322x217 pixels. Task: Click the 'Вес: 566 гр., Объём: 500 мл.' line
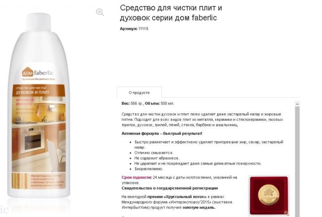pyautogui.click(x=148, y=103)
